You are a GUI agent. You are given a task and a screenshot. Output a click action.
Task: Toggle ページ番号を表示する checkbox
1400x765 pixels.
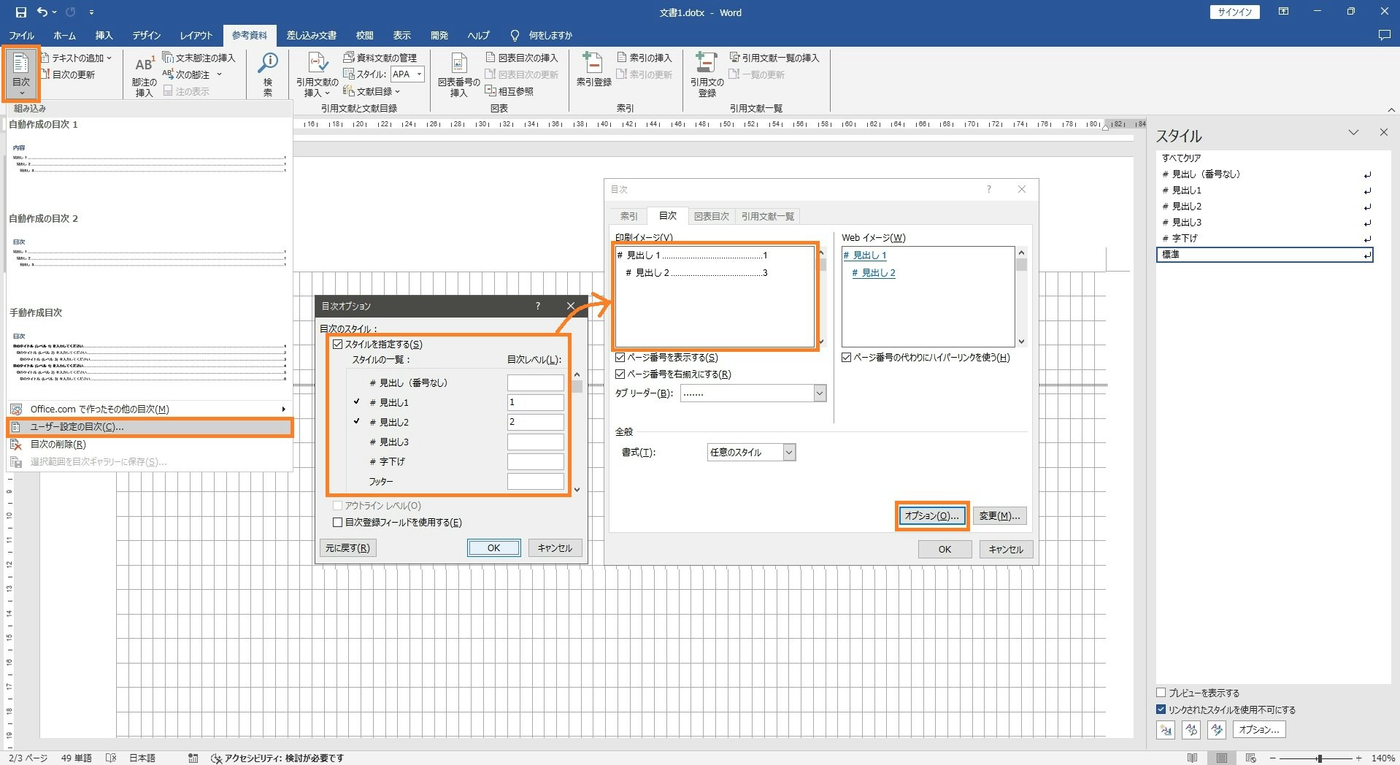click(620, 358)
